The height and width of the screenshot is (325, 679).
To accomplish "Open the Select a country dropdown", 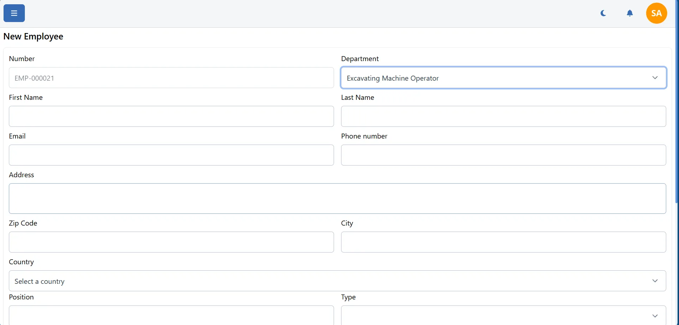I will [337, 281].
